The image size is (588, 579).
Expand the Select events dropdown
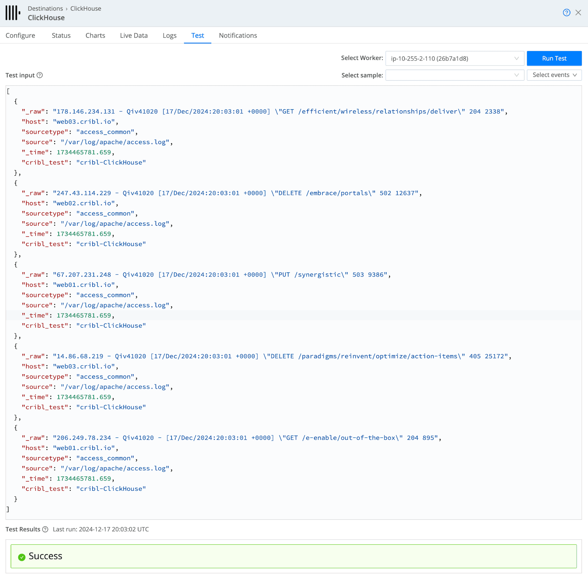coord(554,75)
